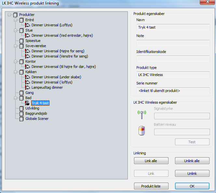This screenshot has width=216, height=193.
Task: Click the disabled Link button
Action: (151, 173)
